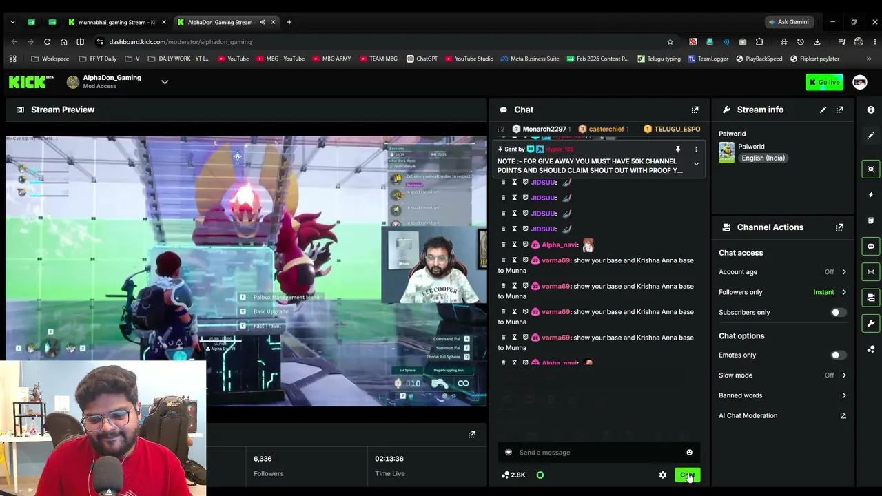Mute the AlphaDon_Gaming tab audio

(263, 22)
